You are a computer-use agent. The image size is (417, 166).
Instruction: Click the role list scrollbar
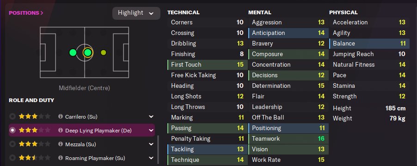pos(159,150)
